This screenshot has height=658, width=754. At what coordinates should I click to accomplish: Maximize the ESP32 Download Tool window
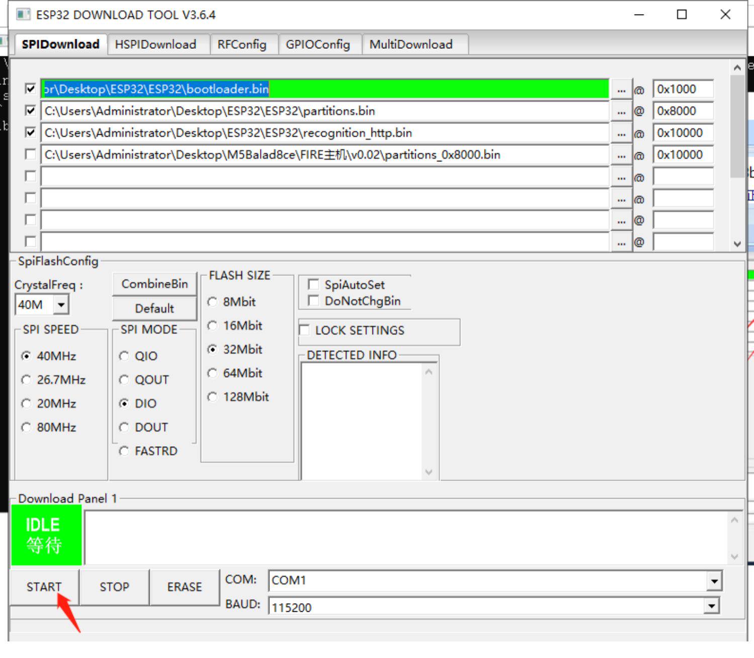(682, 15)
